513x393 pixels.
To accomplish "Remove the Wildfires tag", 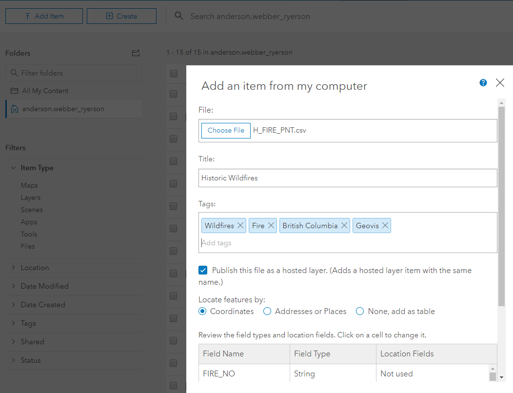I will [240, 226].
